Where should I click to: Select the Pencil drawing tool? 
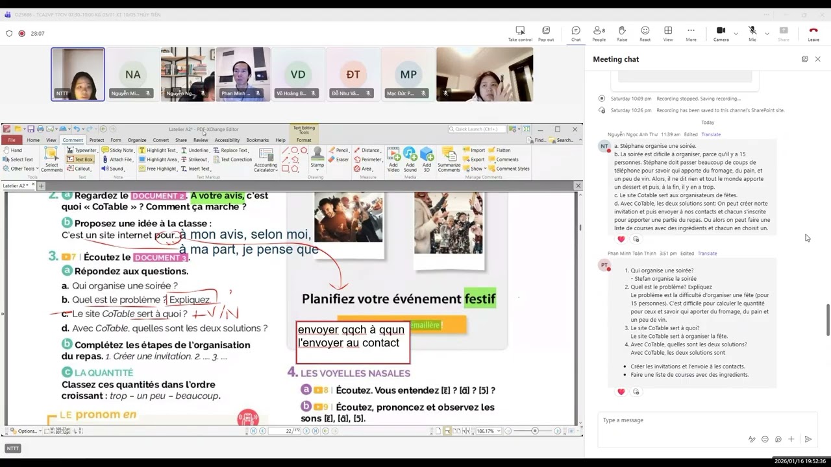coord(338,150)
